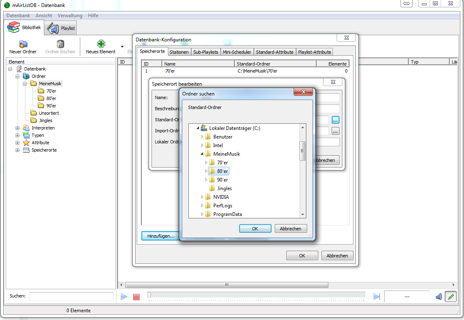
Task: Click the Hinzufügen... button
Action: [x=161, y=236]
